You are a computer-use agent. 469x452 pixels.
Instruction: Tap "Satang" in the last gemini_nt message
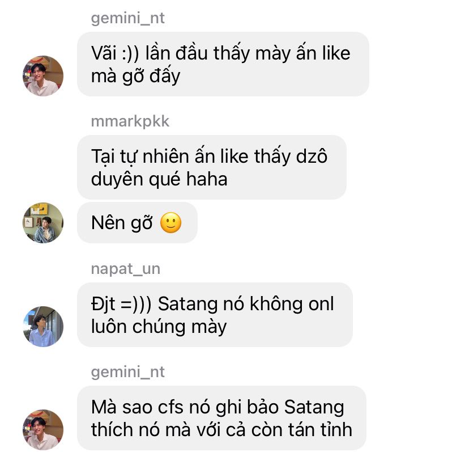314,408
